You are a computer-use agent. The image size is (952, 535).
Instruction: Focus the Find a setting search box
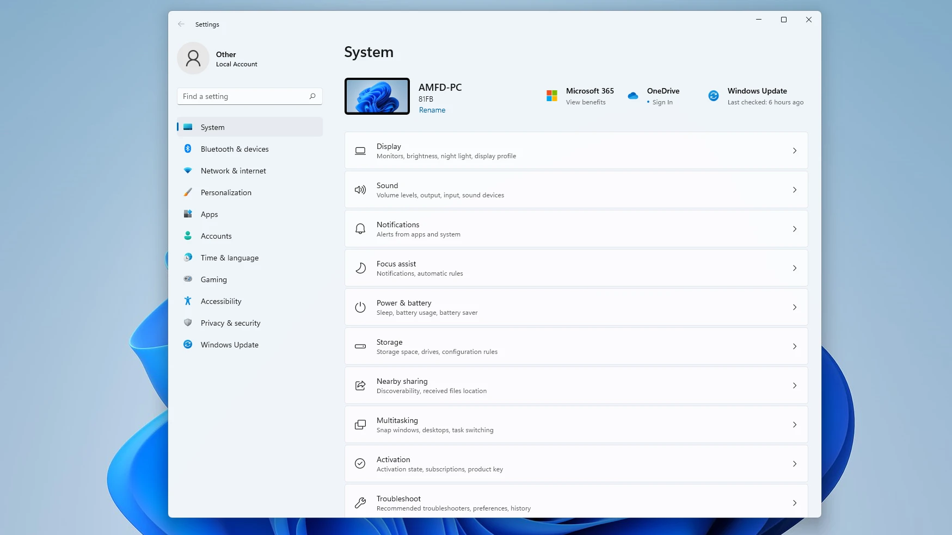point(242,96)
